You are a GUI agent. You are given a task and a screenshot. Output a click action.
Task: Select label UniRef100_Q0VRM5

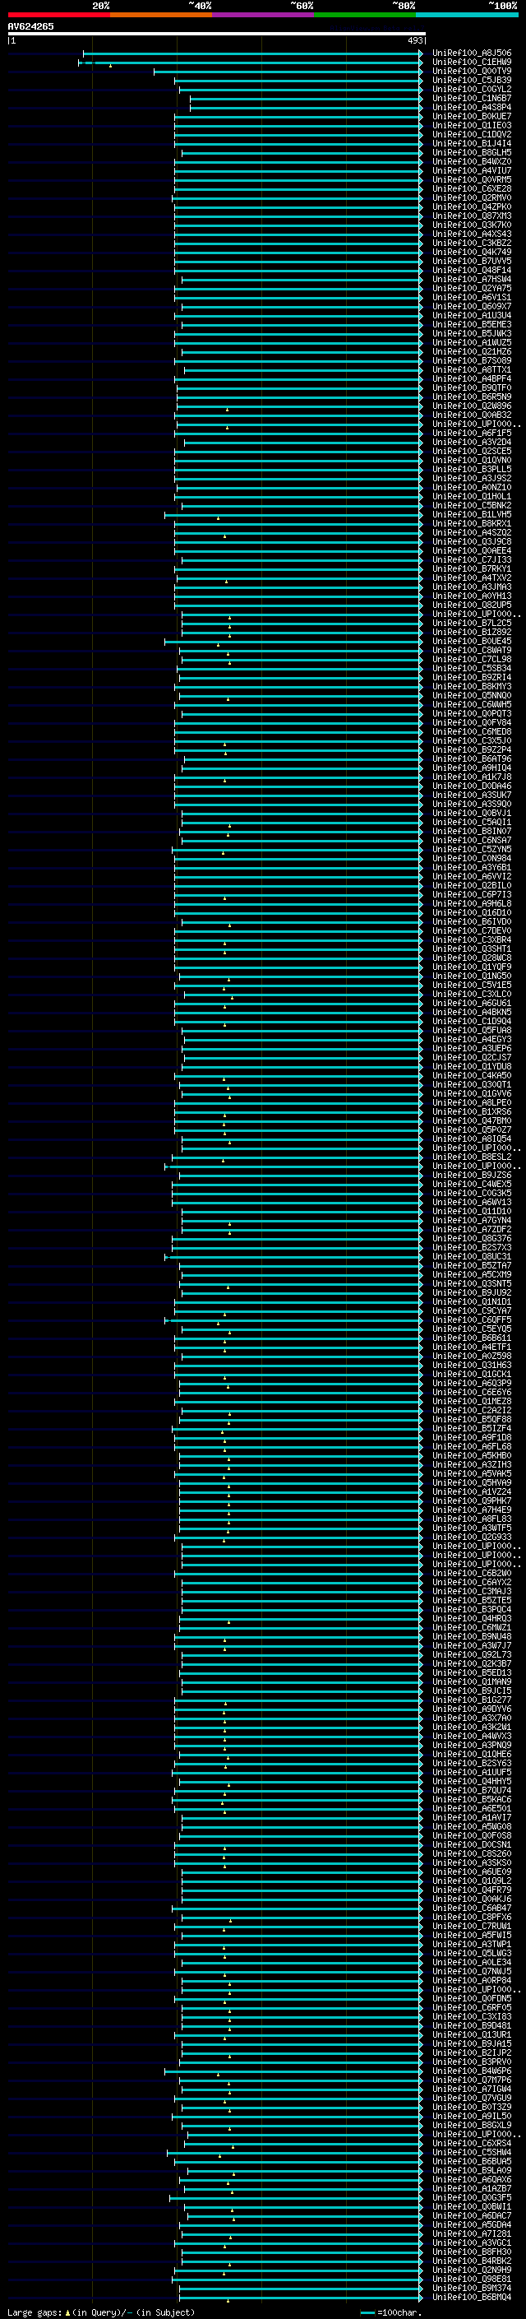point(471,179)
